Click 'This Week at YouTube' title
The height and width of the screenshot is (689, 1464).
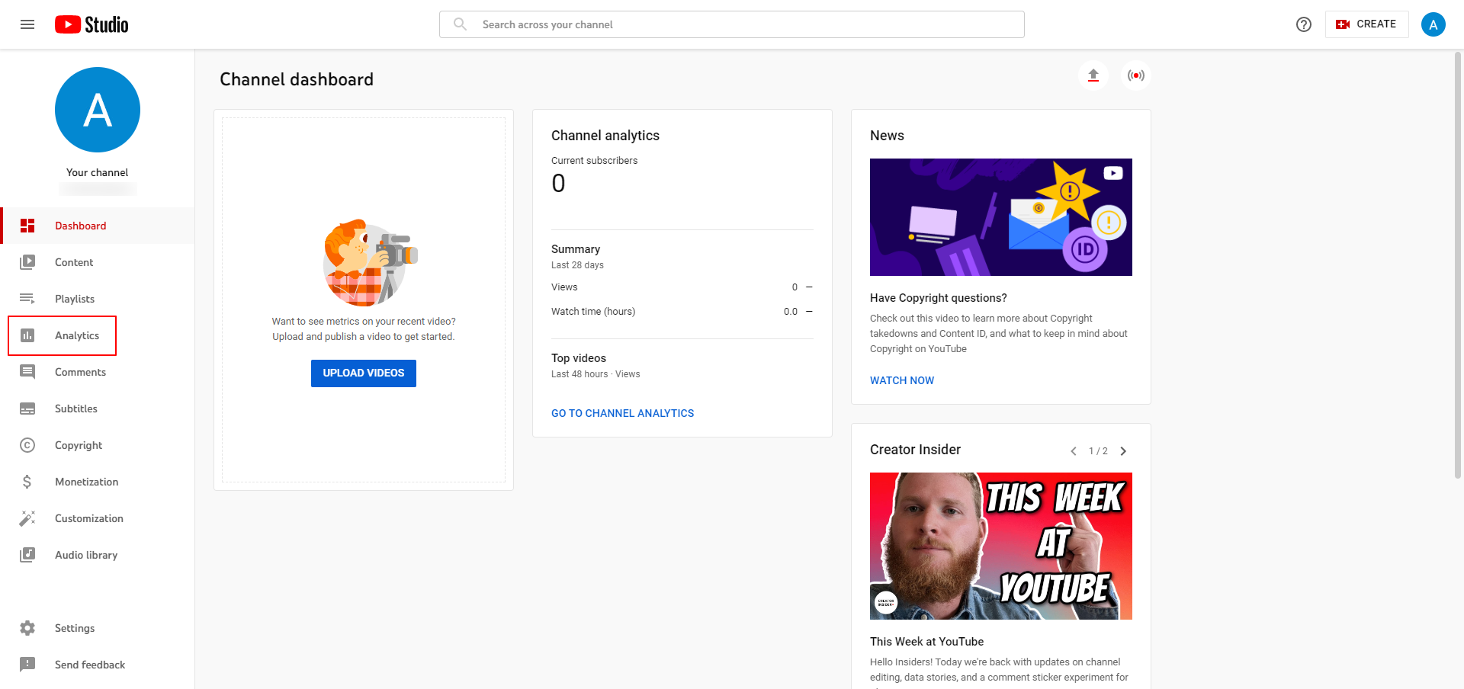click(927, 642)
